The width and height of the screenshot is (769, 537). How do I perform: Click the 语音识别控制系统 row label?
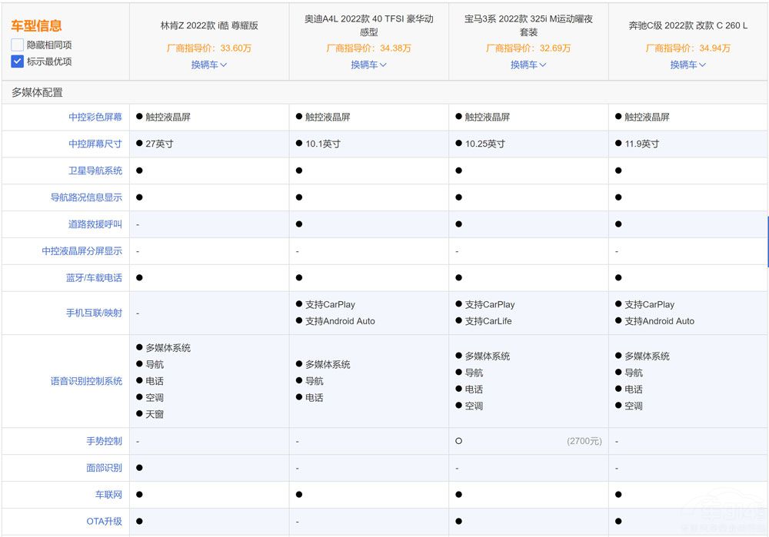click(x=86, y=381)
